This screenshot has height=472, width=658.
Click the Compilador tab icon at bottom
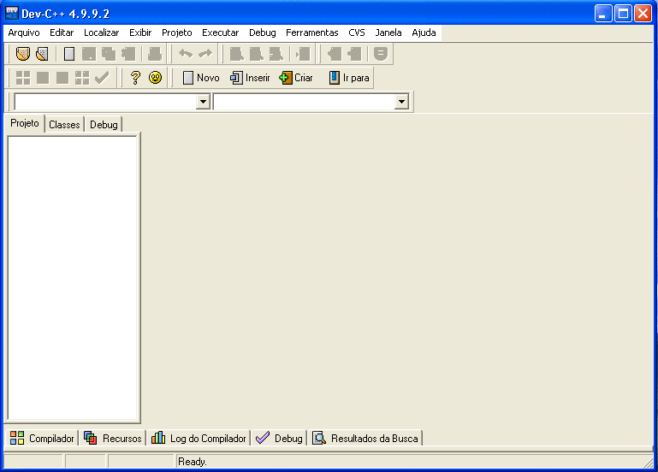pyautogui.click(x=17, y=438)
